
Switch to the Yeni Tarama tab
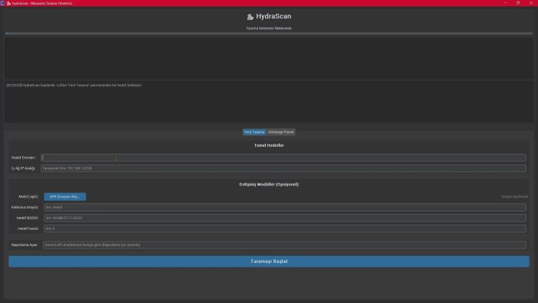point(254,132)
